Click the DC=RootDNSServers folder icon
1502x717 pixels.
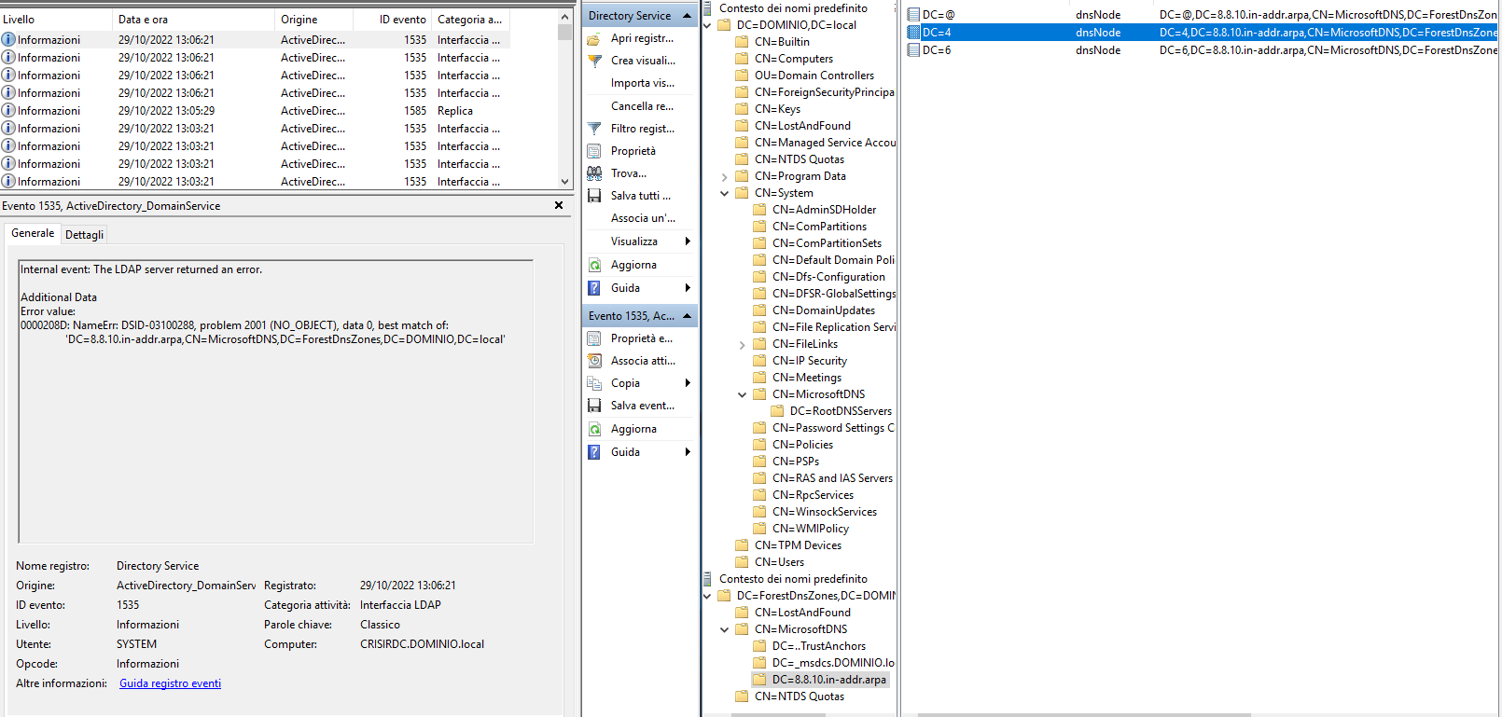point(777,411)
